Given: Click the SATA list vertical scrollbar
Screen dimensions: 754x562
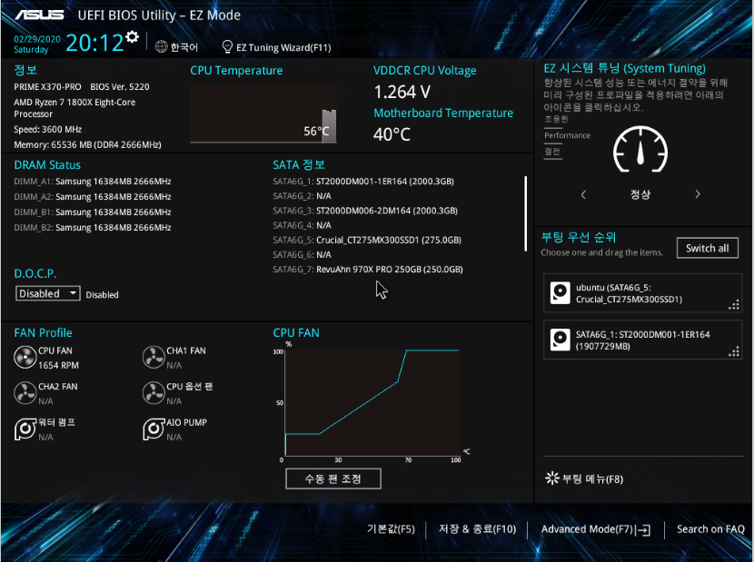Looking at the screenshot, I should (526, 213).
